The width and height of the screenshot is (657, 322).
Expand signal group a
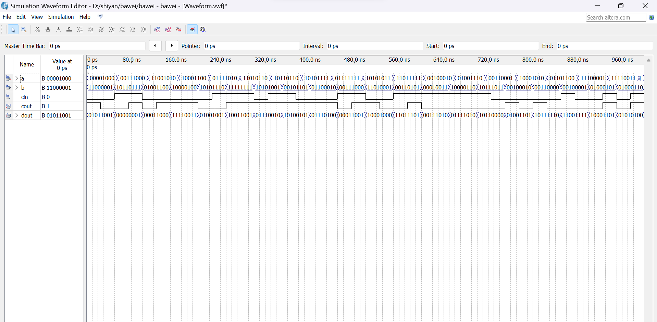pos(16,78)
